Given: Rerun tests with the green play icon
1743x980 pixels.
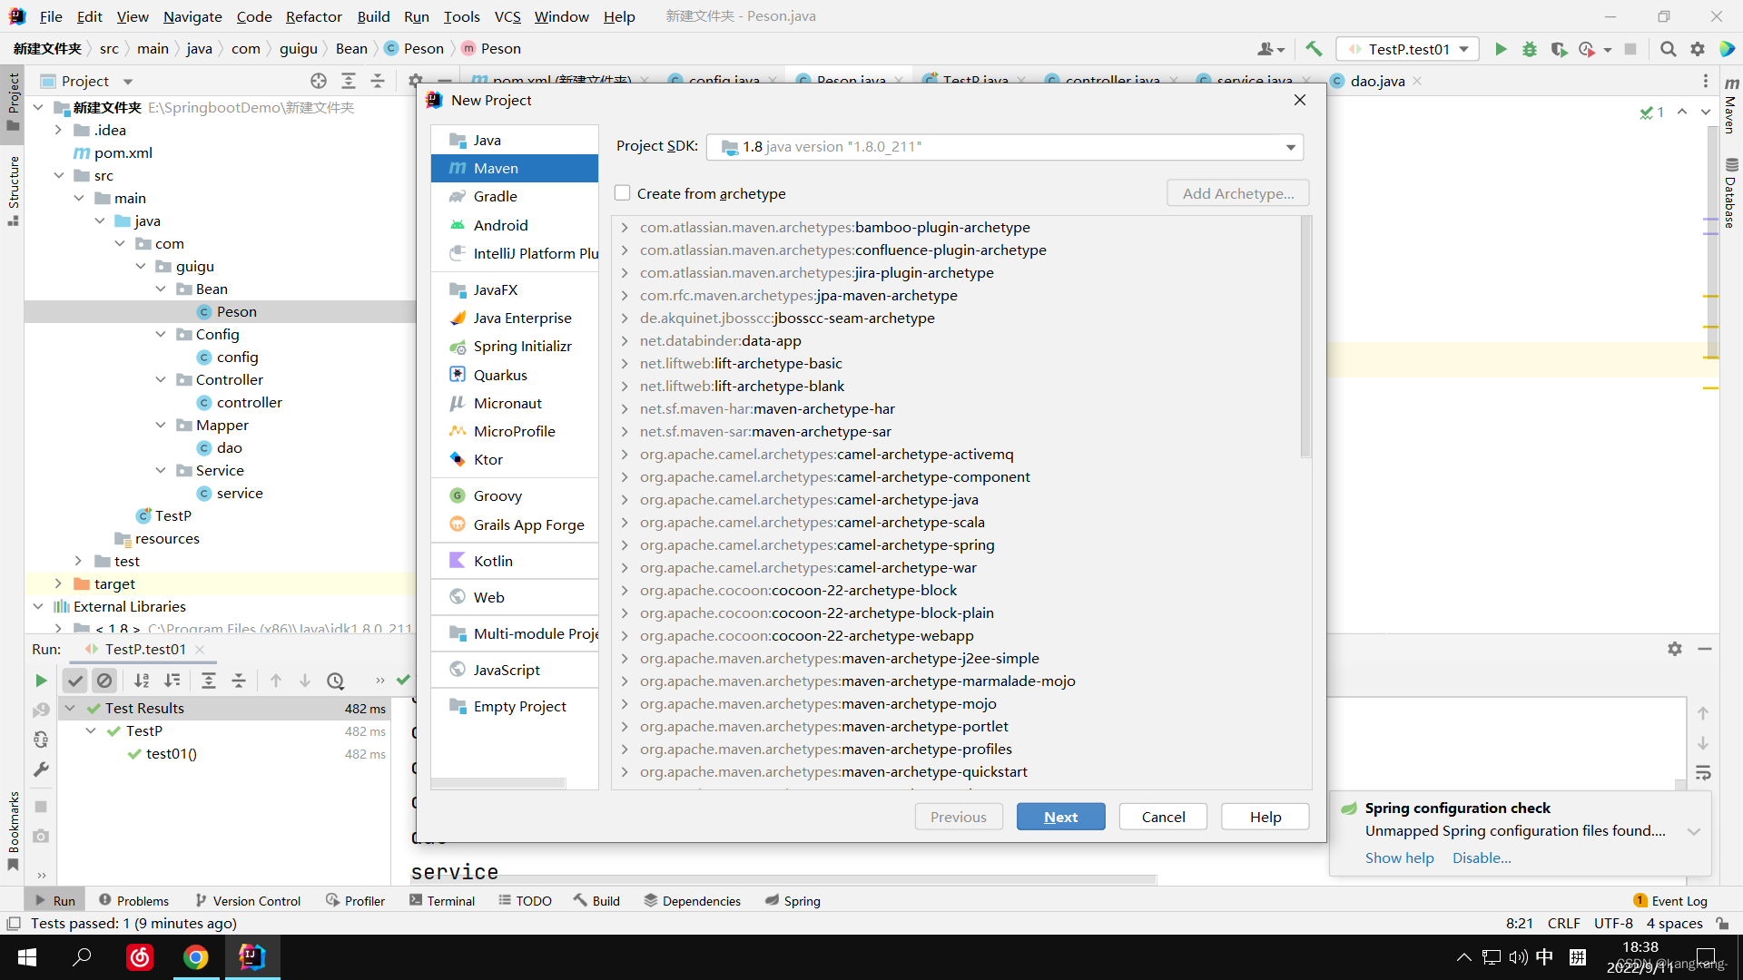Looking at the screenshot, I should pos(41,681).
